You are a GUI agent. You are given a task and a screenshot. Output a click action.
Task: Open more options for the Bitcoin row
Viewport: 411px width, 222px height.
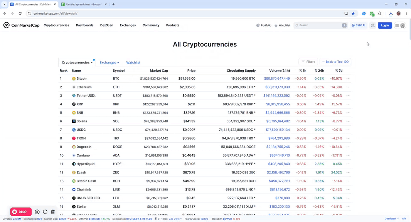point(347,78)
